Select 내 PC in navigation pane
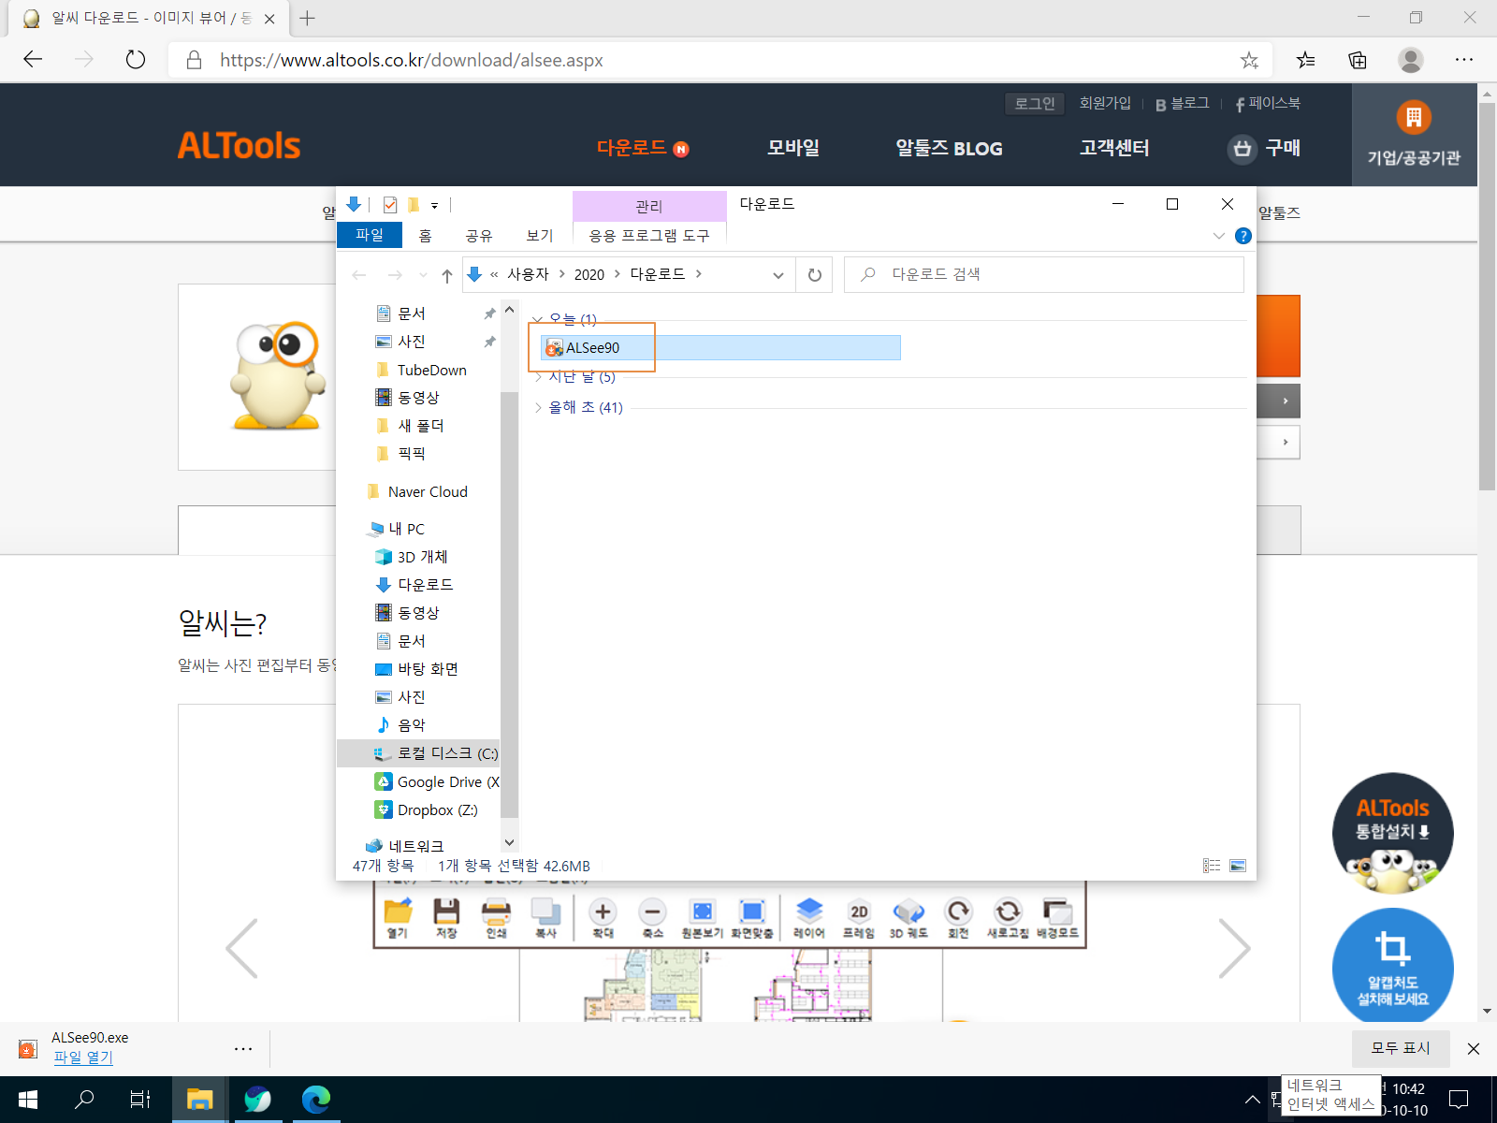This screenshot has width=1497, height=1123. [406, 530]
